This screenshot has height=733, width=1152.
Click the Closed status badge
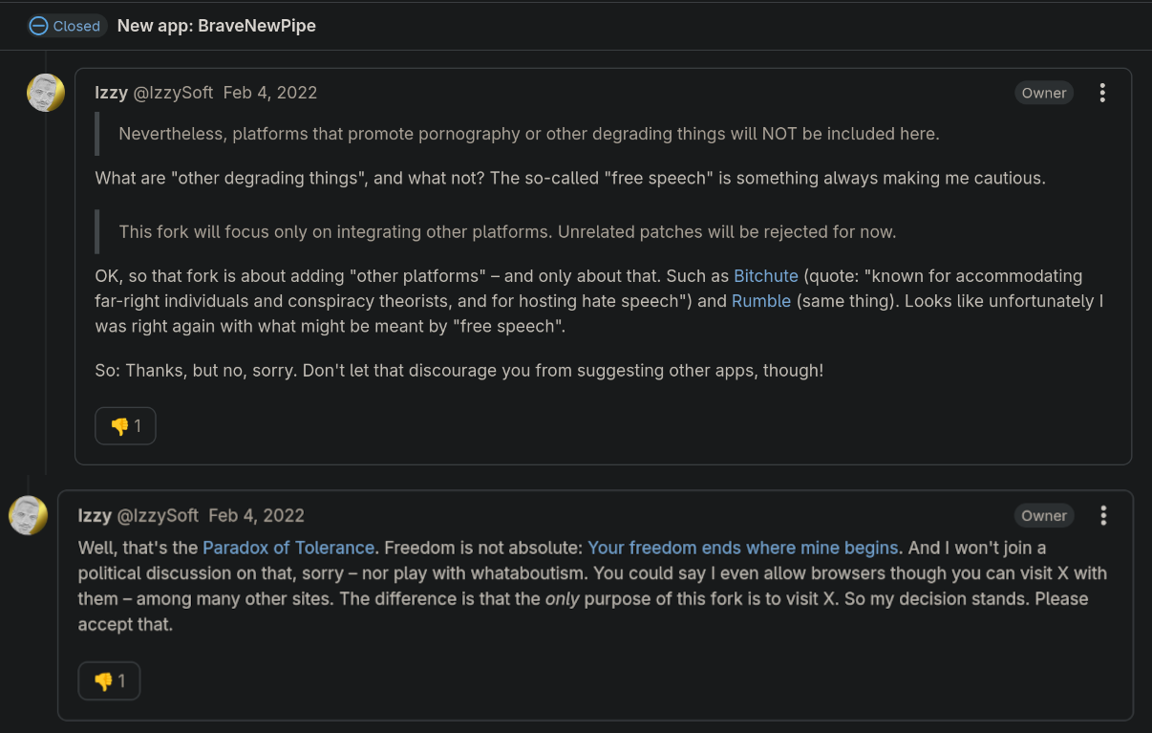(x=66, y=26)
